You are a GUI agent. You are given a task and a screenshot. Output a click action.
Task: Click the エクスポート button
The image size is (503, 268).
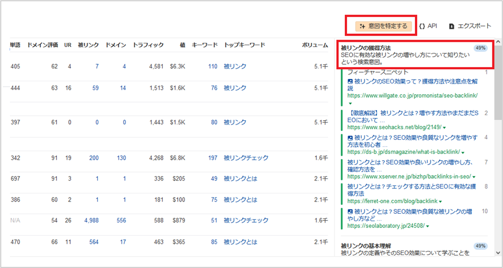470,27
